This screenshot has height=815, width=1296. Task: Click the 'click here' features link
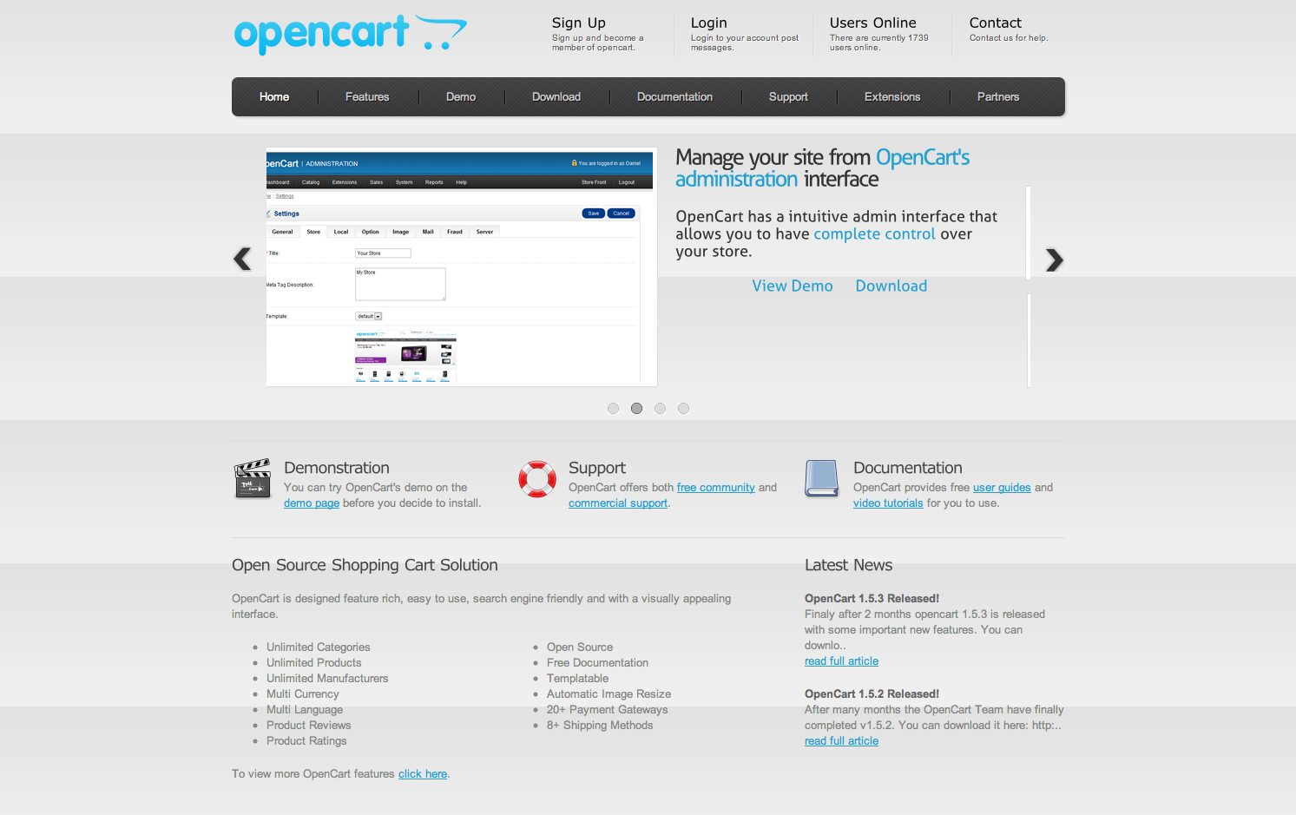[423, 774]
